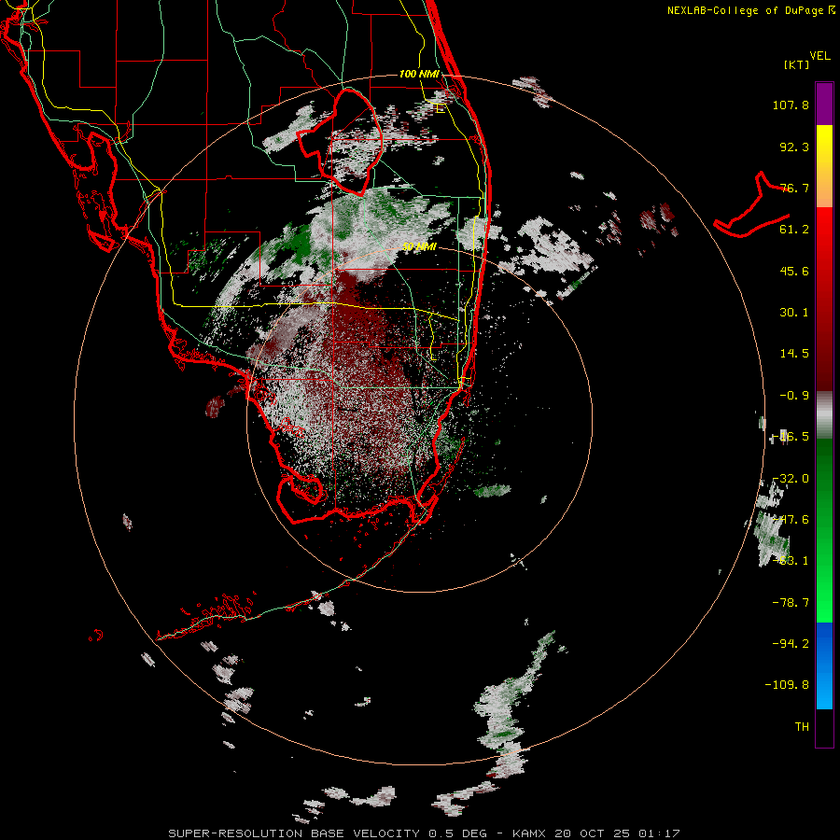Click the [KT] units label
The width and height of the screenshot is (840, 840).
797,64
